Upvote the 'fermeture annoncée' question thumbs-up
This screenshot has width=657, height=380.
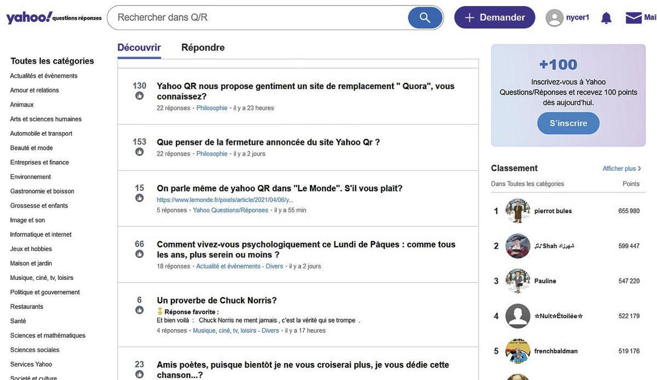(140, 152)
